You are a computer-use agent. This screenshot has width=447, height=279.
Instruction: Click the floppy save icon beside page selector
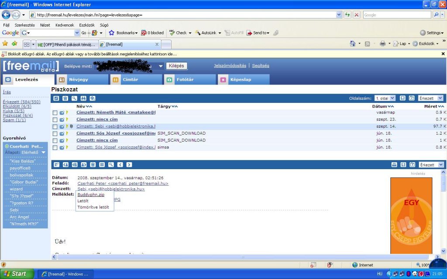(402, 98)
